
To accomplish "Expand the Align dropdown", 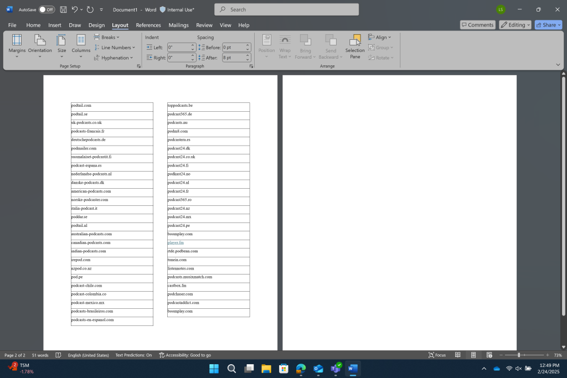I will (x=380, y=37).
